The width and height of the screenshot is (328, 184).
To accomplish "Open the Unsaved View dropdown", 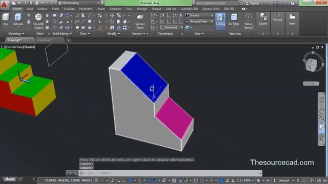I will point(199,21).
